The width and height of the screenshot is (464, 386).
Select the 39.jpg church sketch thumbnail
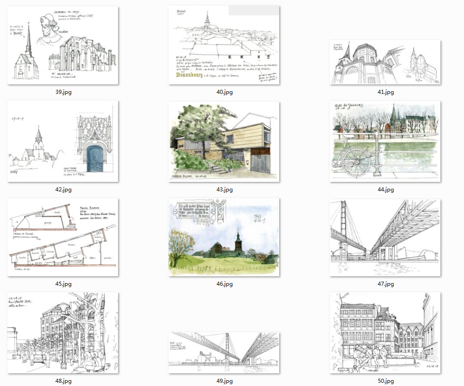[63, 45]
